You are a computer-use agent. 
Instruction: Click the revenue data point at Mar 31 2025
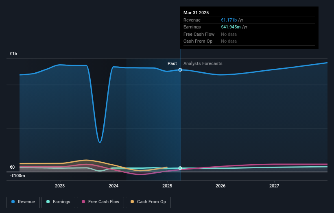[180, 70]
